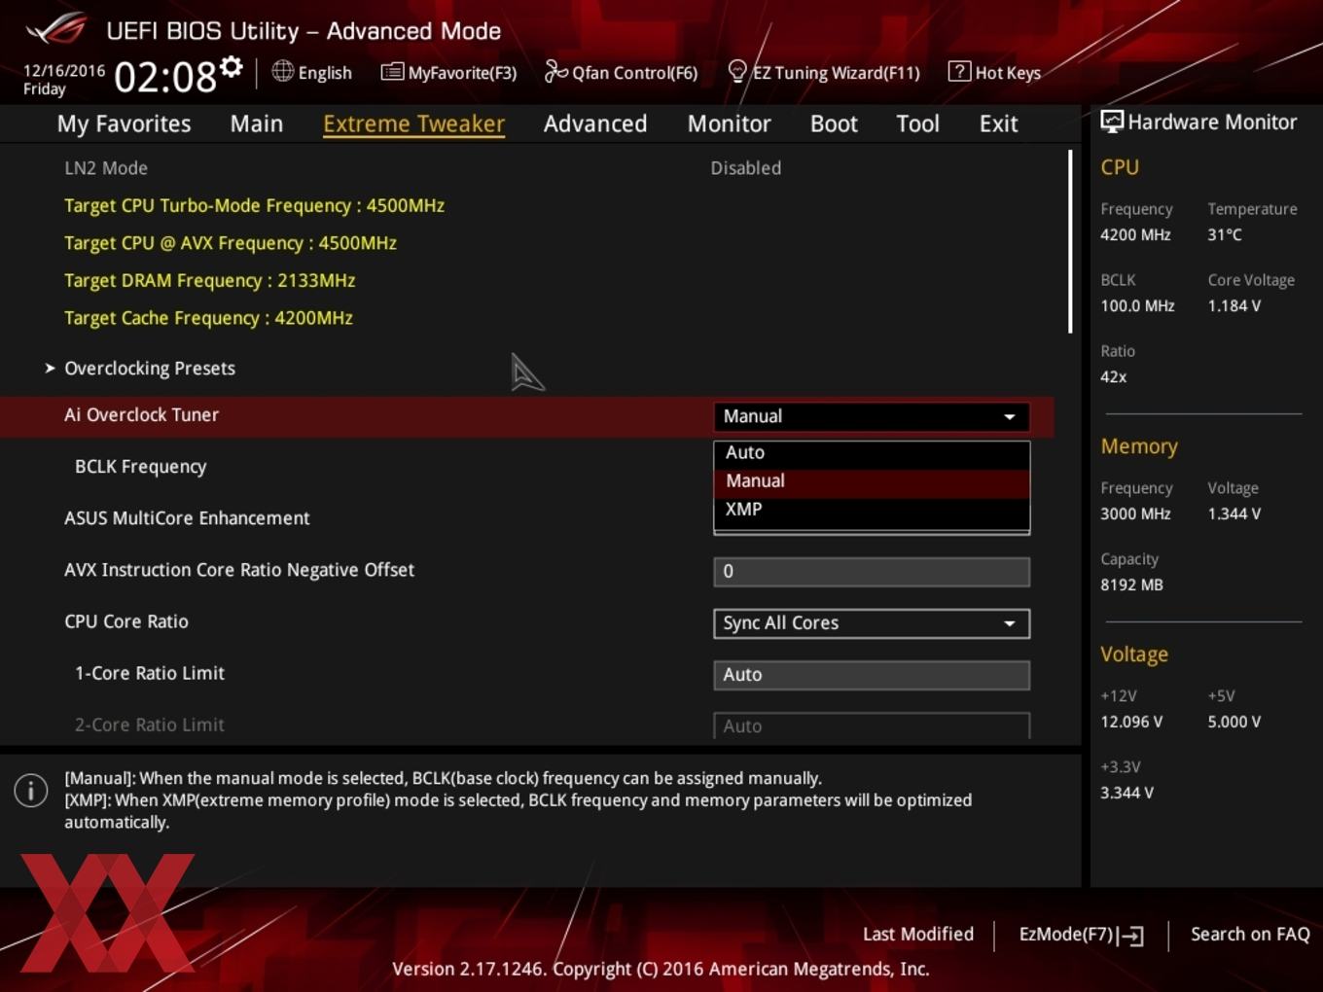
Task: Click the Hardware Monitor screen icon
Action: tap(1112, 122)
